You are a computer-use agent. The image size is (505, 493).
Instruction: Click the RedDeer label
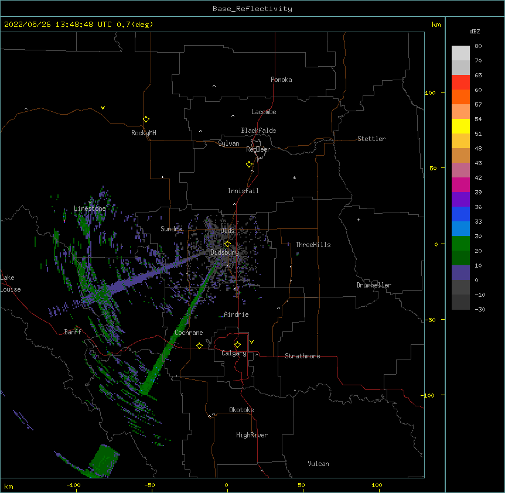[258, 149]
